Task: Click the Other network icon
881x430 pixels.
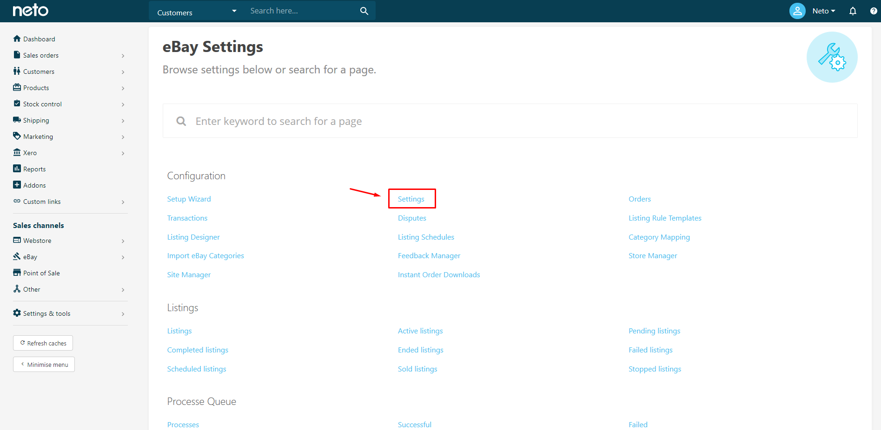Action: coord(17,289)
